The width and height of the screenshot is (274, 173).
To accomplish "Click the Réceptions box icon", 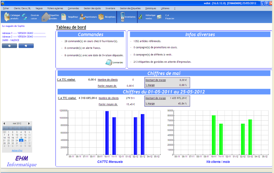I will point(101,17).
